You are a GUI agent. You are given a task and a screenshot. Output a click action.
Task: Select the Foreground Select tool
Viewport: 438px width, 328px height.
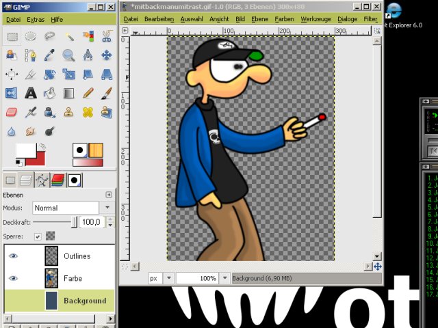click(x=12, y=55)
